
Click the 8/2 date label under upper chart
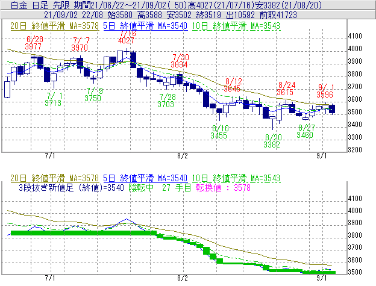[x=183, y=156]
